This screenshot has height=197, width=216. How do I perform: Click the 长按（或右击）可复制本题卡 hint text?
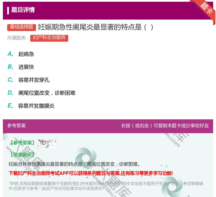(165, 126)
